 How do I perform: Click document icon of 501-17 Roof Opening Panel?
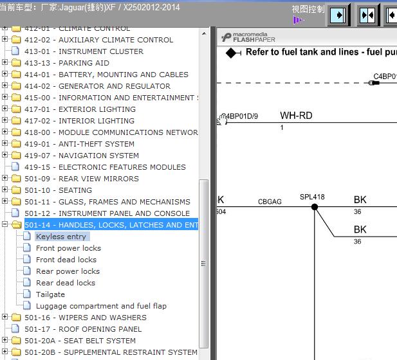coord(15,328)
